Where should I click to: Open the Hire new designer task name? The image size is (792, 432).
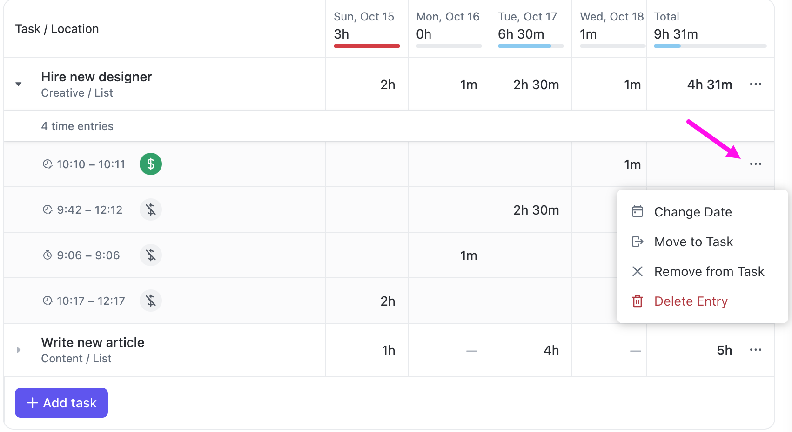click(96, 77)
